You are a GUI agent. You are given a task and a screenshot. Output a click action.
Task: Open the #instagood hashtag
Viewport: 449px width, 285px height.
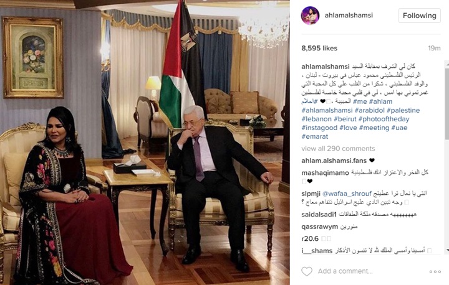pyautogui.click(x=319, y=128)
